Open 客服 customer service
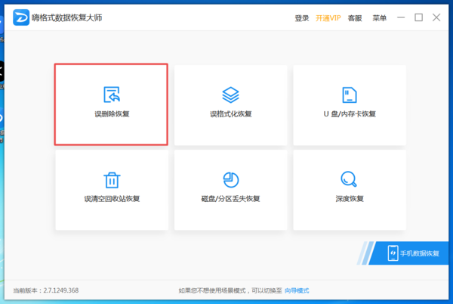This screenshot has width=453, height=304. click(355, 18)
